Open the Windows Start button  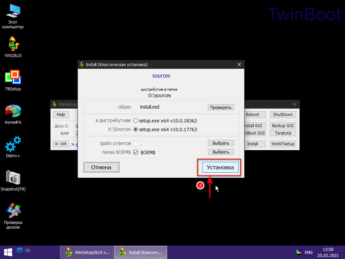(8, 252)
